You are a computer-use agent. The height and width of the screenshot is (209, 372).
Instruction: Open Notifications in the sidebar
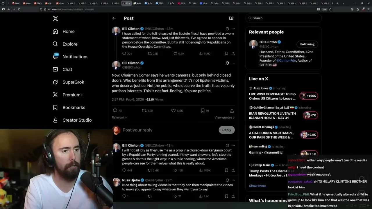[x=71, y=57]
